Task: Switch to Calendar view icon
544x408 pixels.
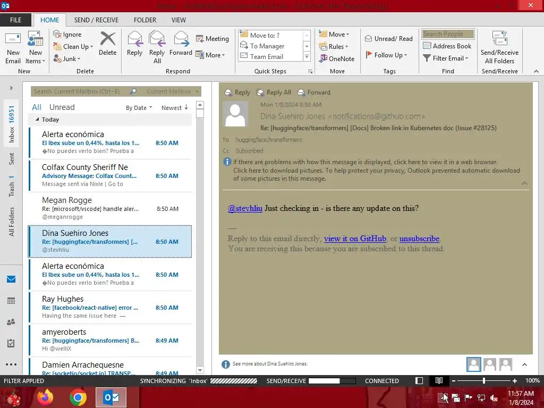Action: pyautogui.click(x=11, y=301)
